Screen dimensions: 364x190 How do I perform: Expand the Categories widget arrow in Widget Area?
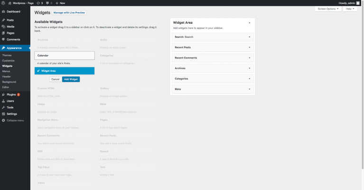click(x=250, y=79)
